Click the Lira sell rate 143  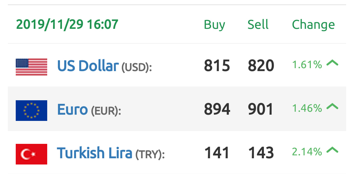[x=261, y=153]
